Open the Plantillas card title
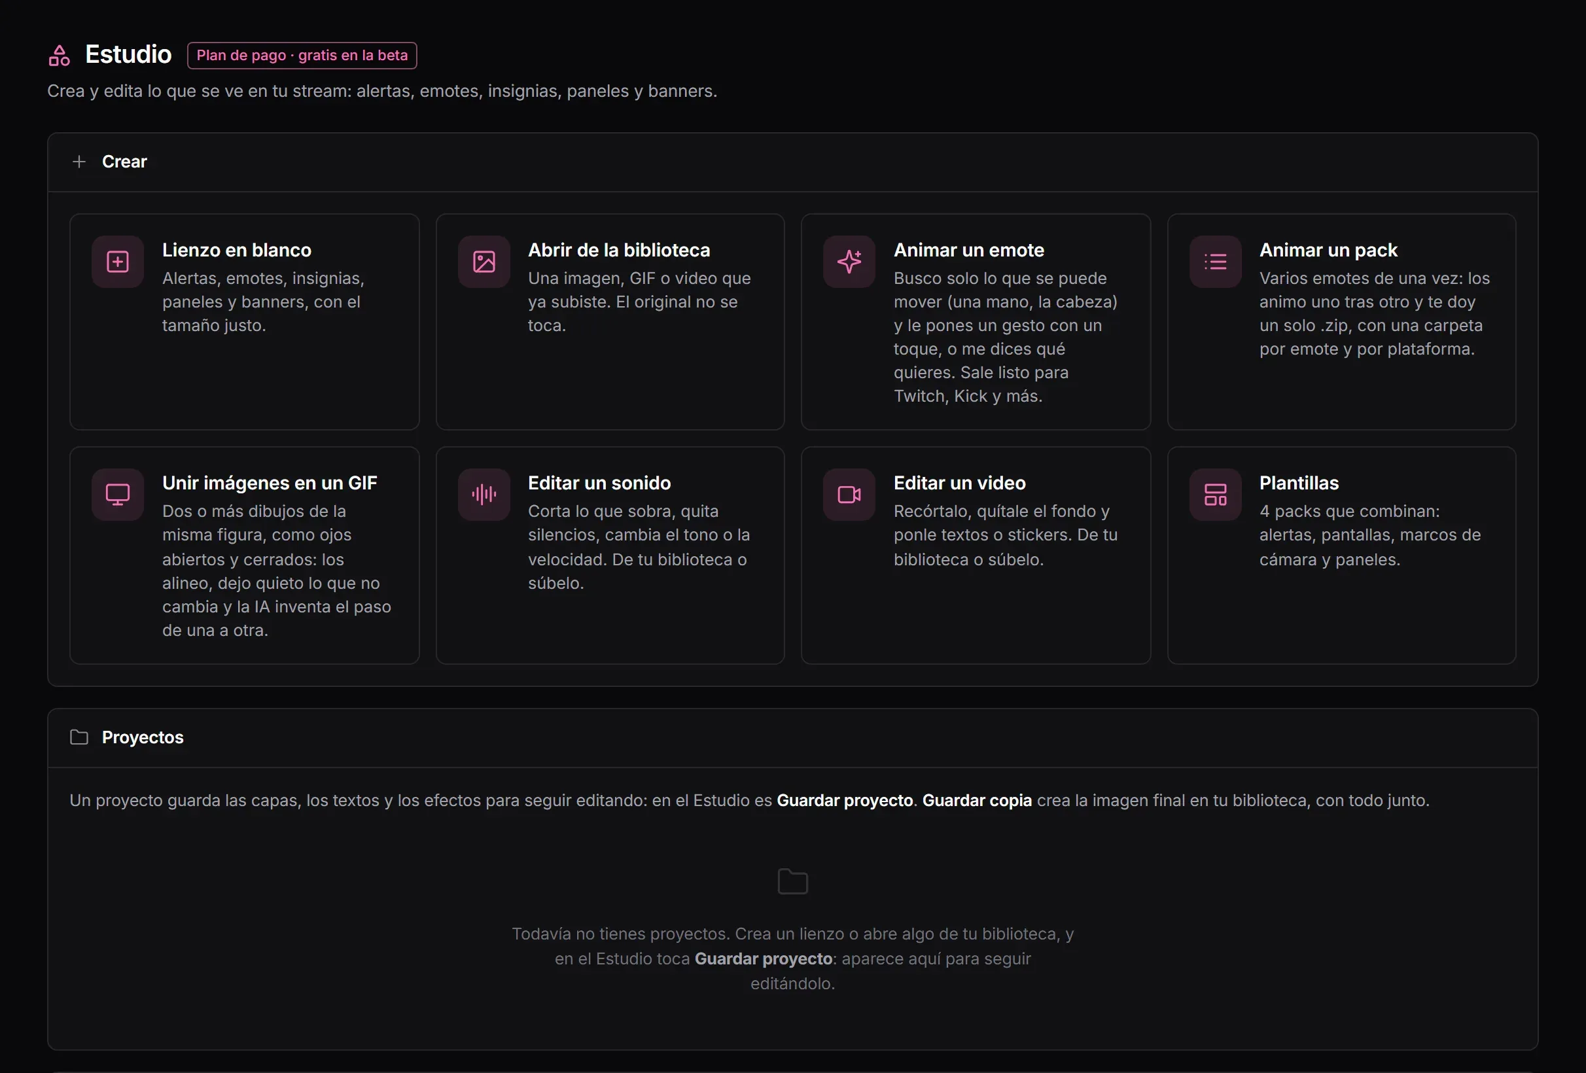The image size is (1586, 1073). coord(1299,484)
